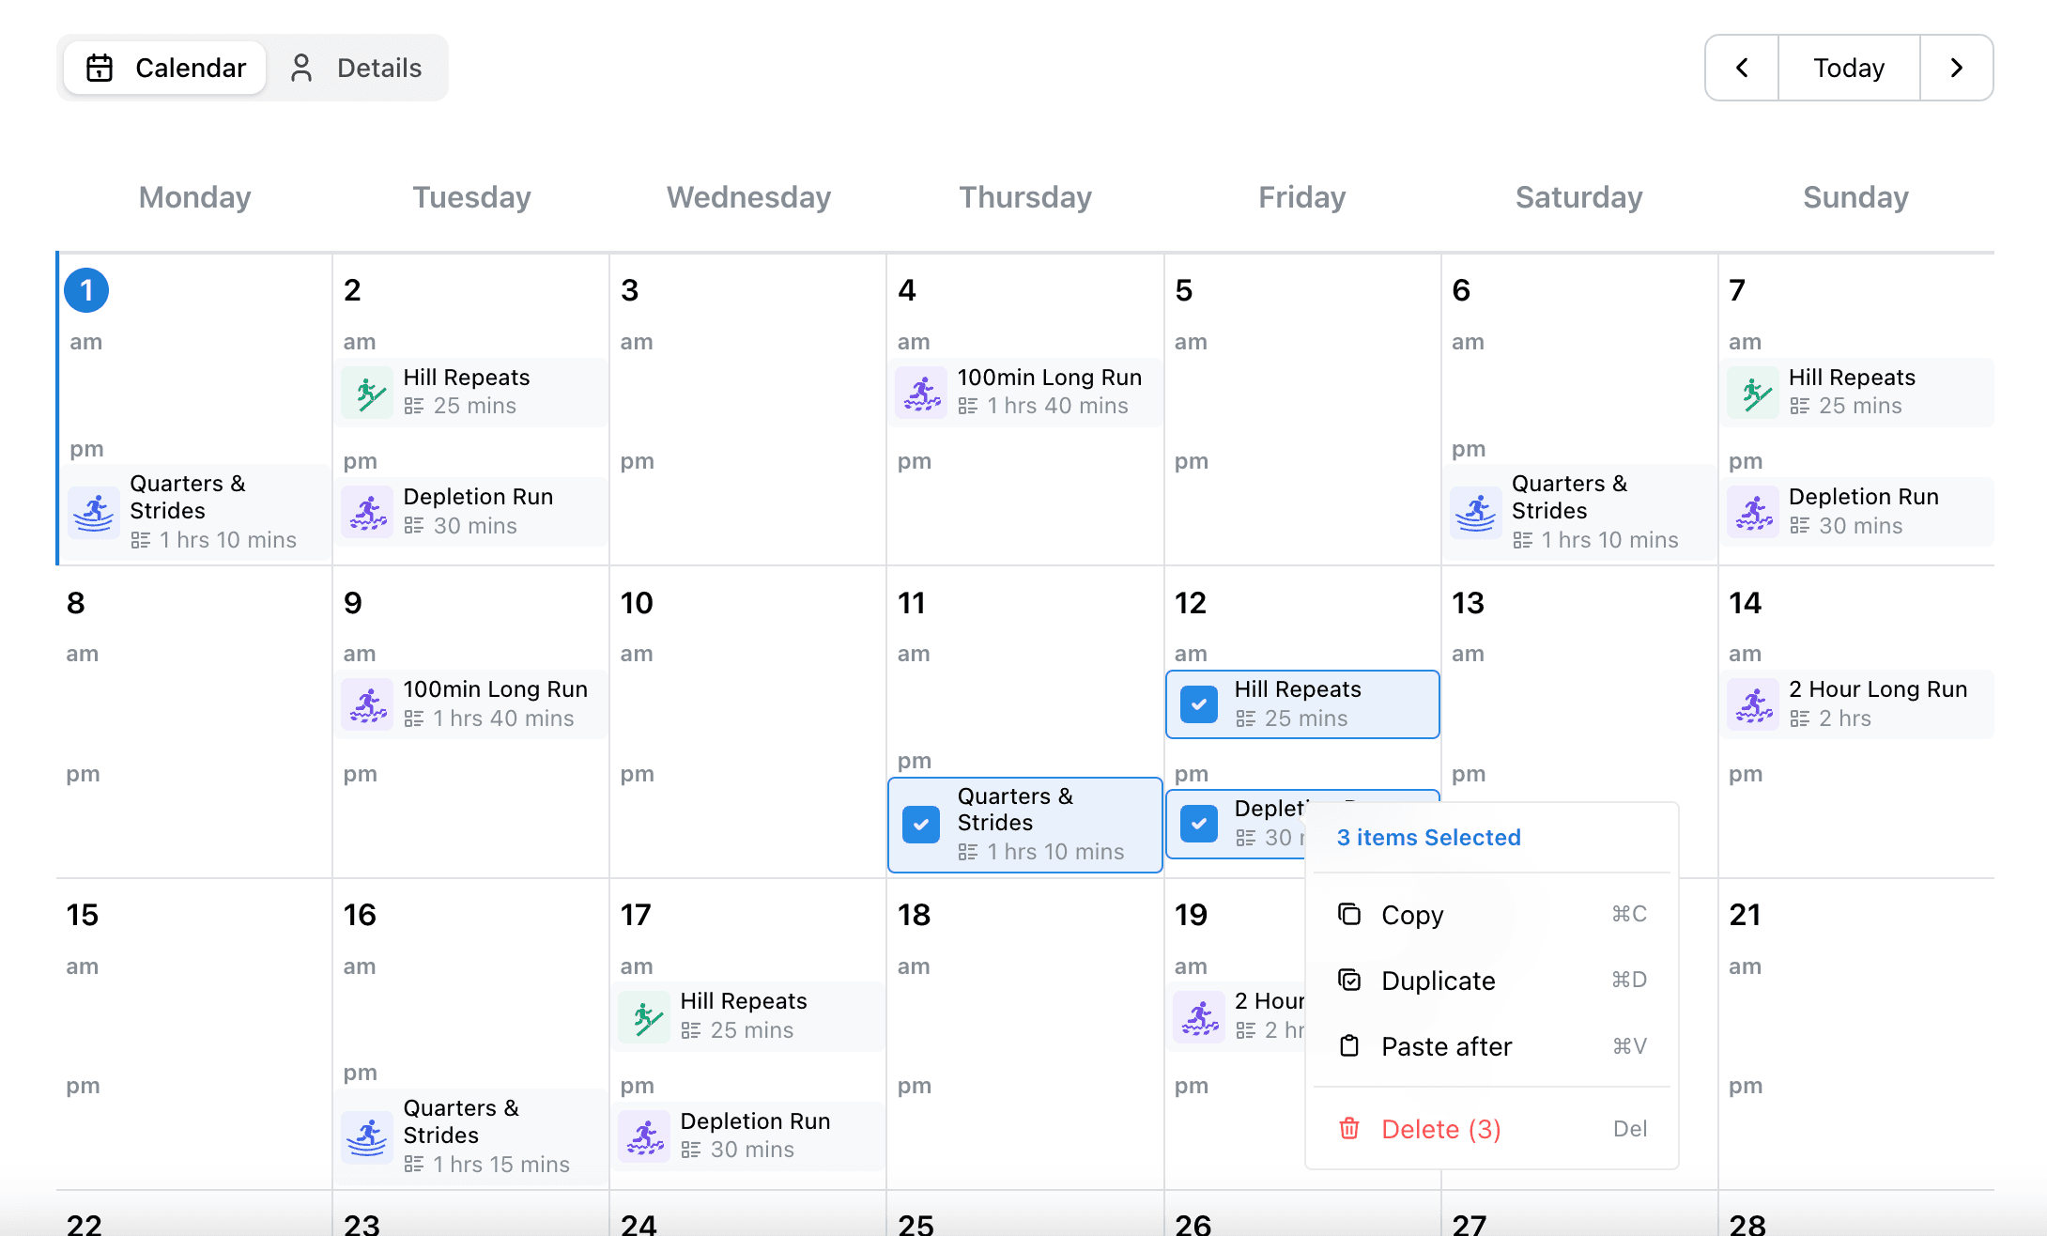
Task: Uncheck the Hill Repeats selection on October 12
Action: click(x=1198, y=703)
